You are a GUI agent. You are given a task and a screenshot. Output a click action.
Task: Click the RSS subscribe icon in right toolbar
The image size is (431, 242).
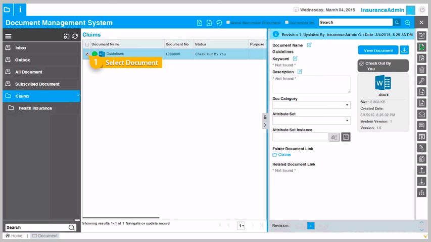422,148
